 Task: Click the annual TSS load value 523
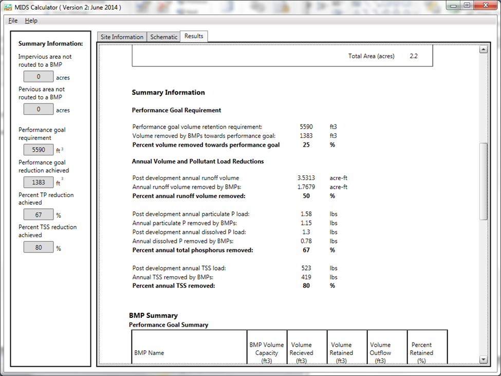pos(306,268)
